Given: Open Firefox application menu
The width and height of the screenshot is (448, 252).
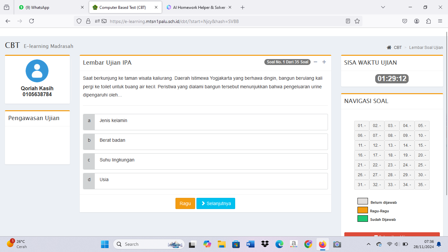Looking at the screenshot, I should point(440,21).
